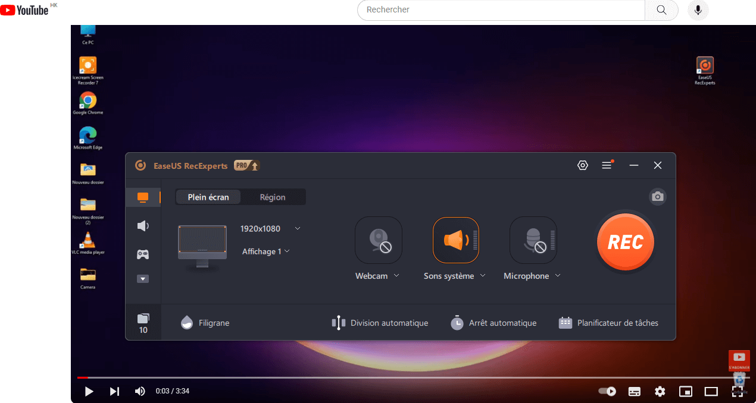
Task: Select the EaseUS RecExperts desktop shortcut
Action: click(705, 71)
